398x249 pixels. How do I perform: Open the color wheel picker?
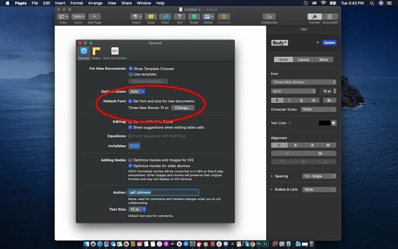pyautogui.click(x=334, y=123)
